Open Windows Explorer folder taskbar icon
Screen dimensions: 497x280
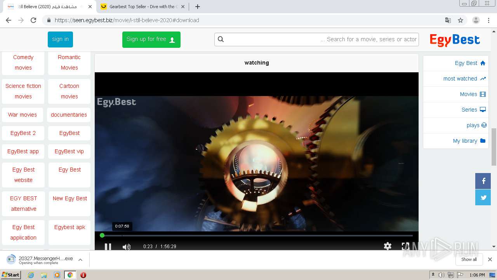44,275
